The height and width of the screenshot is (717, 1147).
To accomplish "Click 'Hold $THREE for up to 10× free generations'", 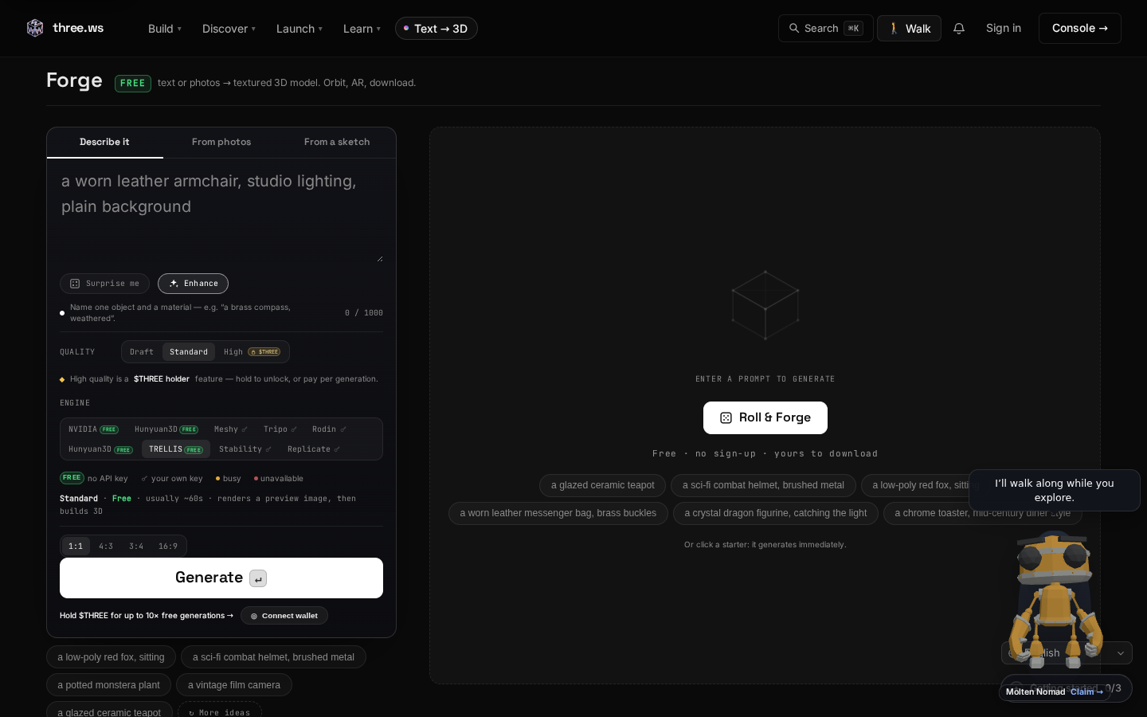I will [x=147, y=616].
